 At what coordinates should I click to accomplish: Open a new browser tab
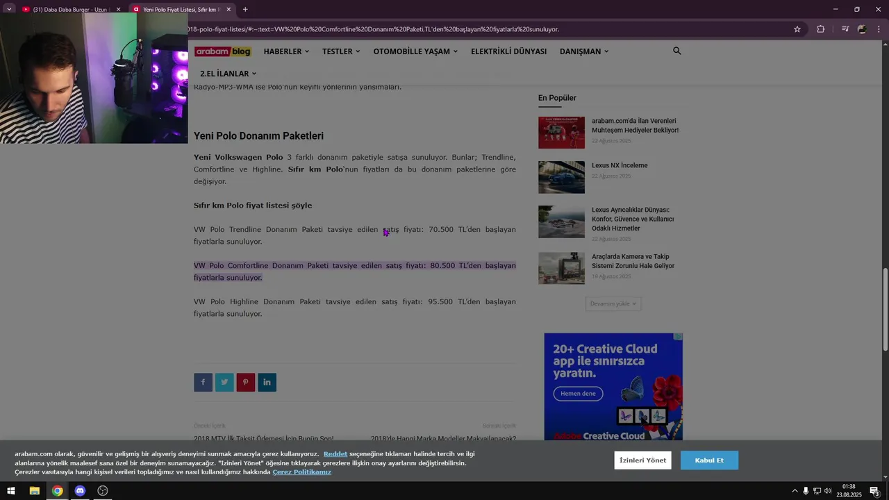[x=245, y=9]
